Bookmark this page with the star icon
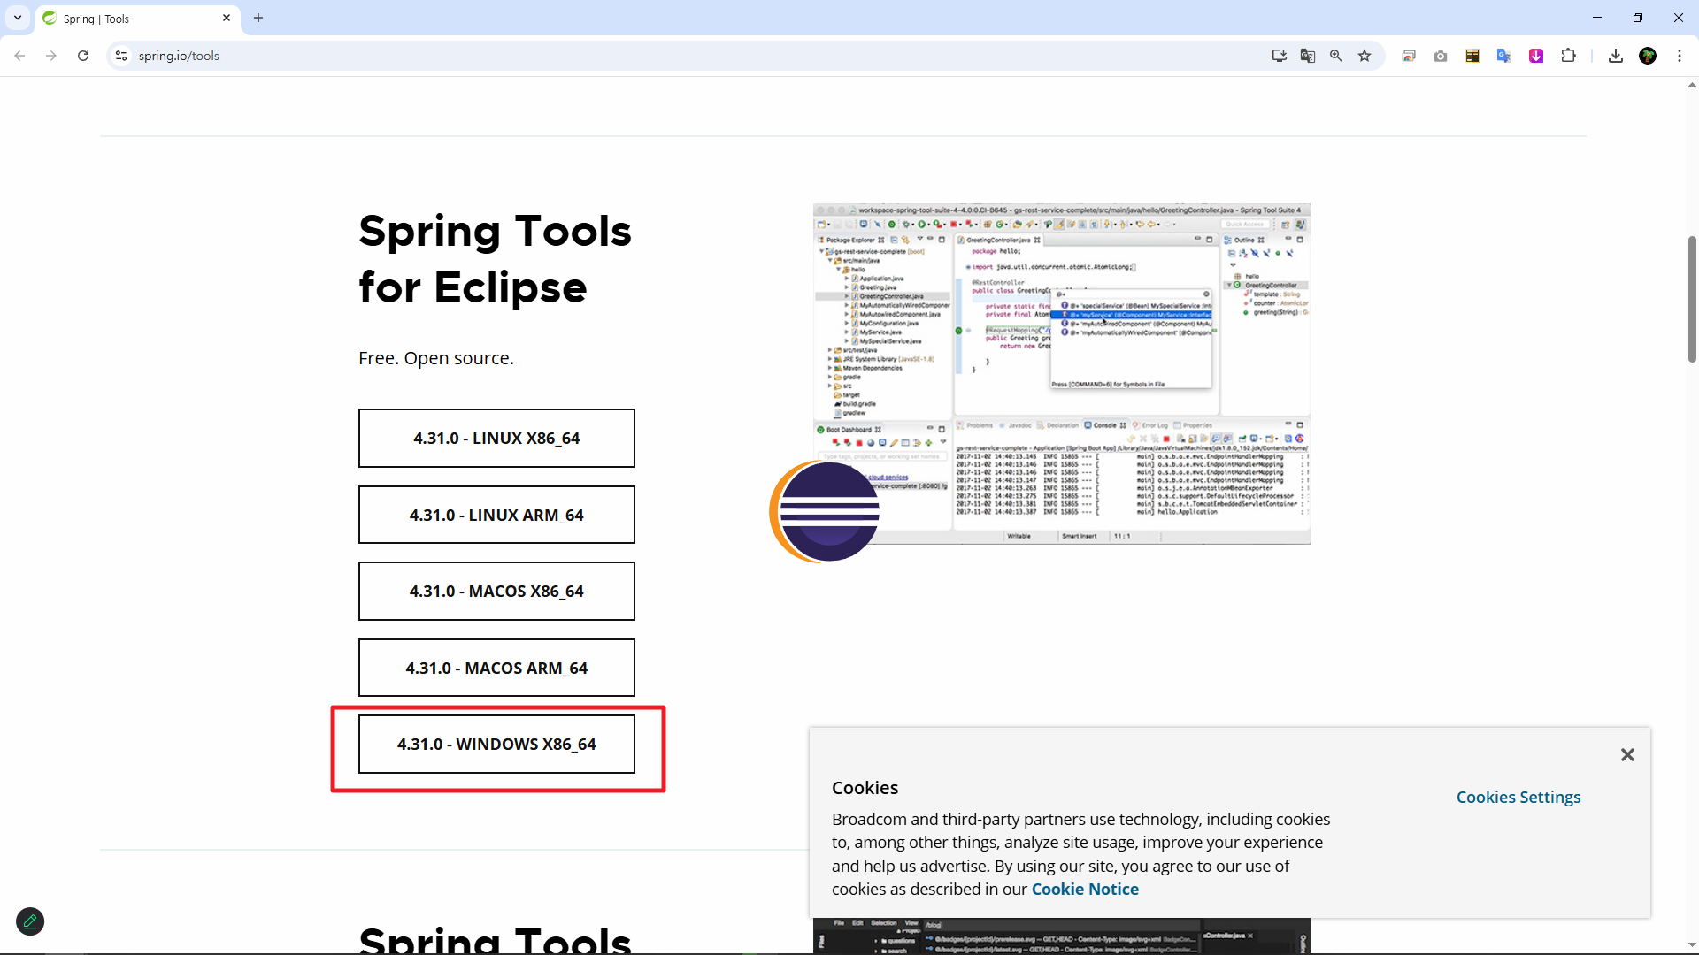The image size is (1699, 955). pos(1365,56)
